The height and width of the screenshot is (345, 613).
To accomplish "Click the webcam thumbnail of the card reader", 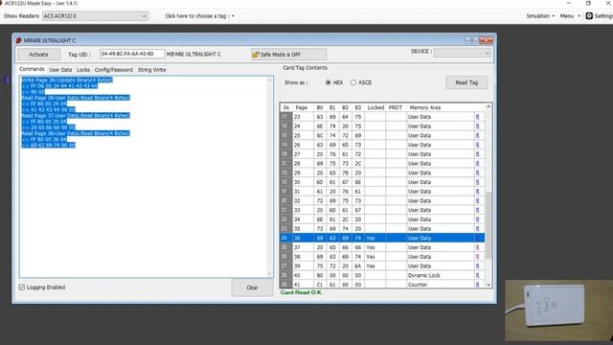I will (x=559, y=310).
